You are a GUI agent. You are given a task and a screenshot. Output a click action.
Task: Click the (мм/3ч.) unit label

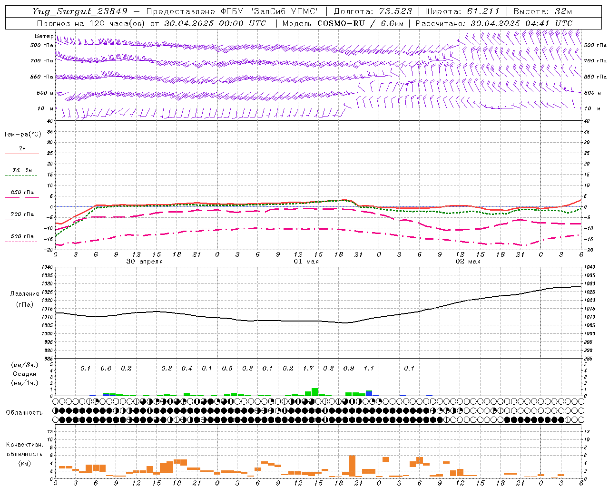pyautogui.click(x=24, y=365)
